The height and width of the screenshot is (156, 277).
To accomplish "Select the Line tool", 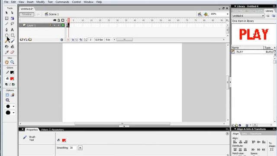I will click(6, 24).
